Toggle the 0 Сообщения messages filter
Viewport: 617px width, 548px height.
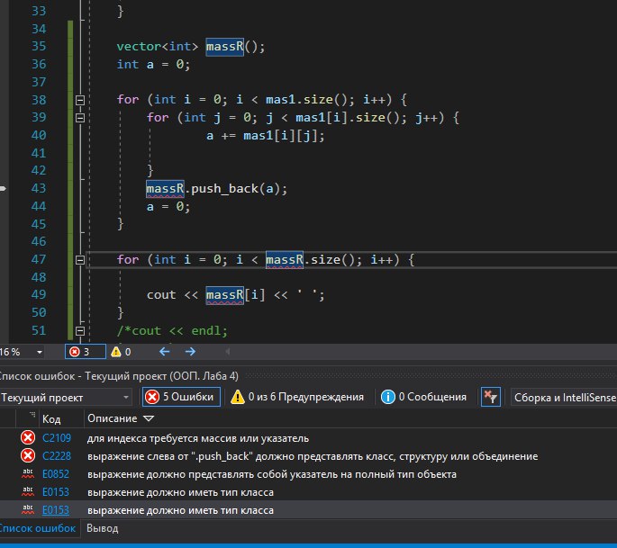pos(423,397)
